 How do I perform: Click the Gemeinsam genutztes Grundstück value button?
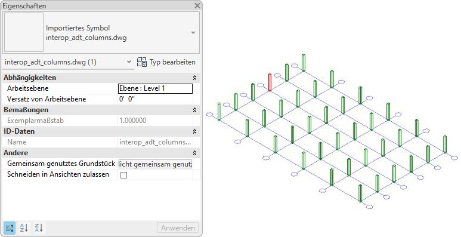pos(155,164)
